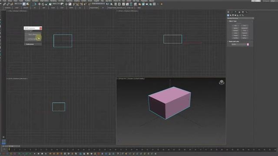Open the selection filter dropdown
The image size is (278, 156).
pyautogui.click(x=18, y=4)
